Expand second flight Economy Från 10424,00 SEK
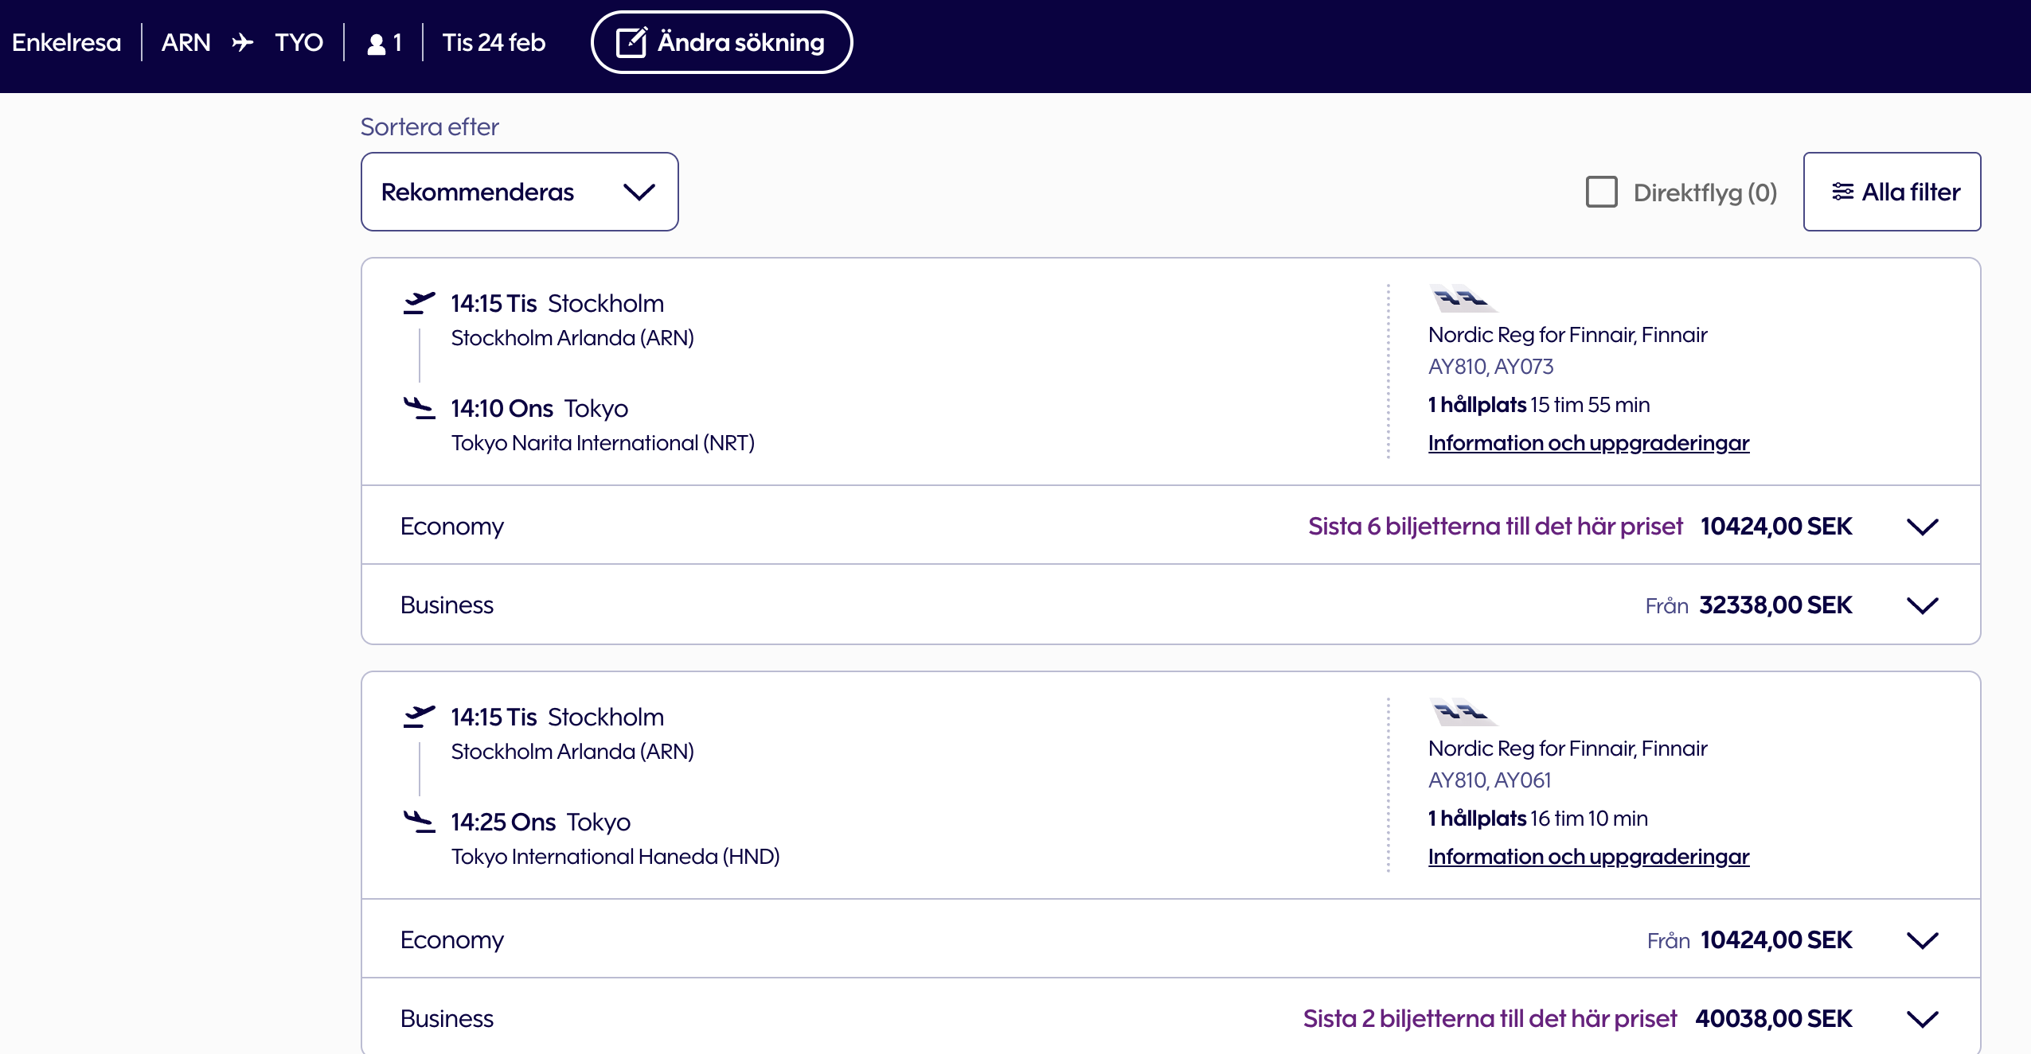This screenshot has width=2031, height=1054. [x=1921, y=940]
